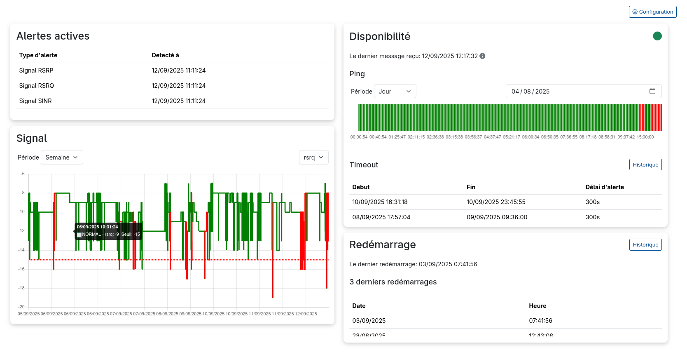Click the green availability status indicator

tap(657, 36)
